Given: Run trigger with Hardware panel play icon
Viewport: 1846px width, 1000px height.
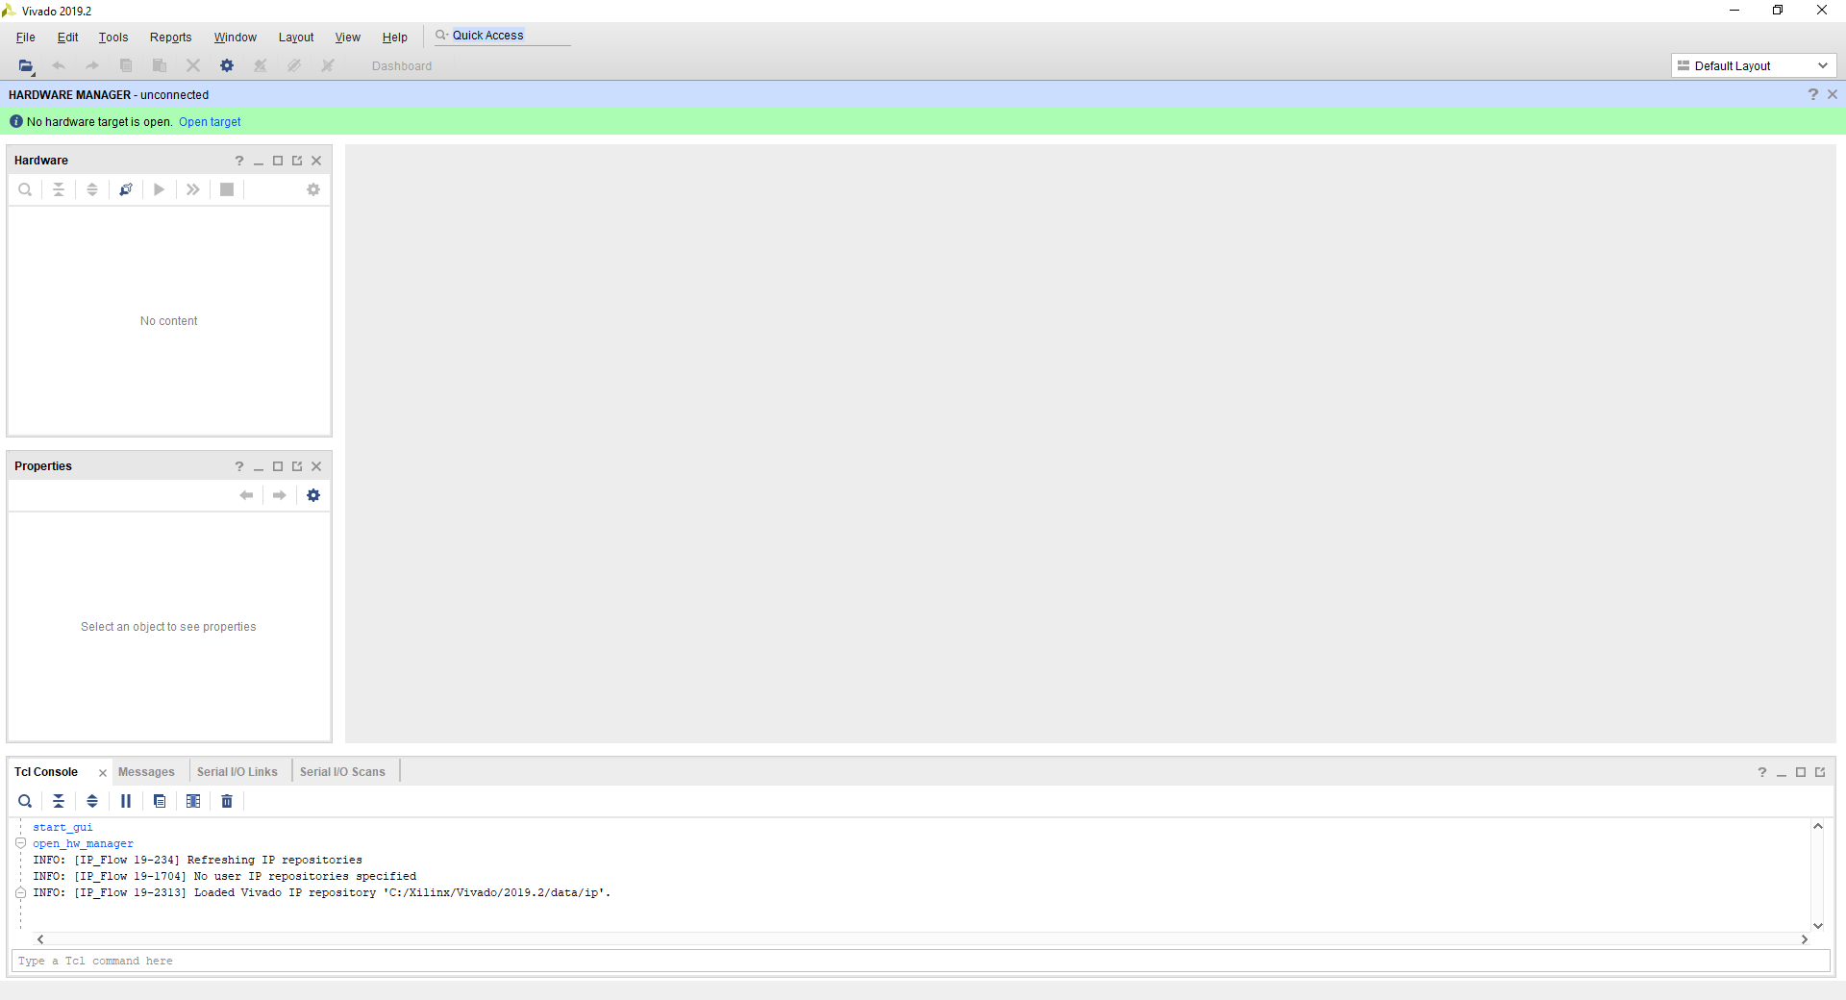Looking at the screenshot, I should [x=160, y=189].
